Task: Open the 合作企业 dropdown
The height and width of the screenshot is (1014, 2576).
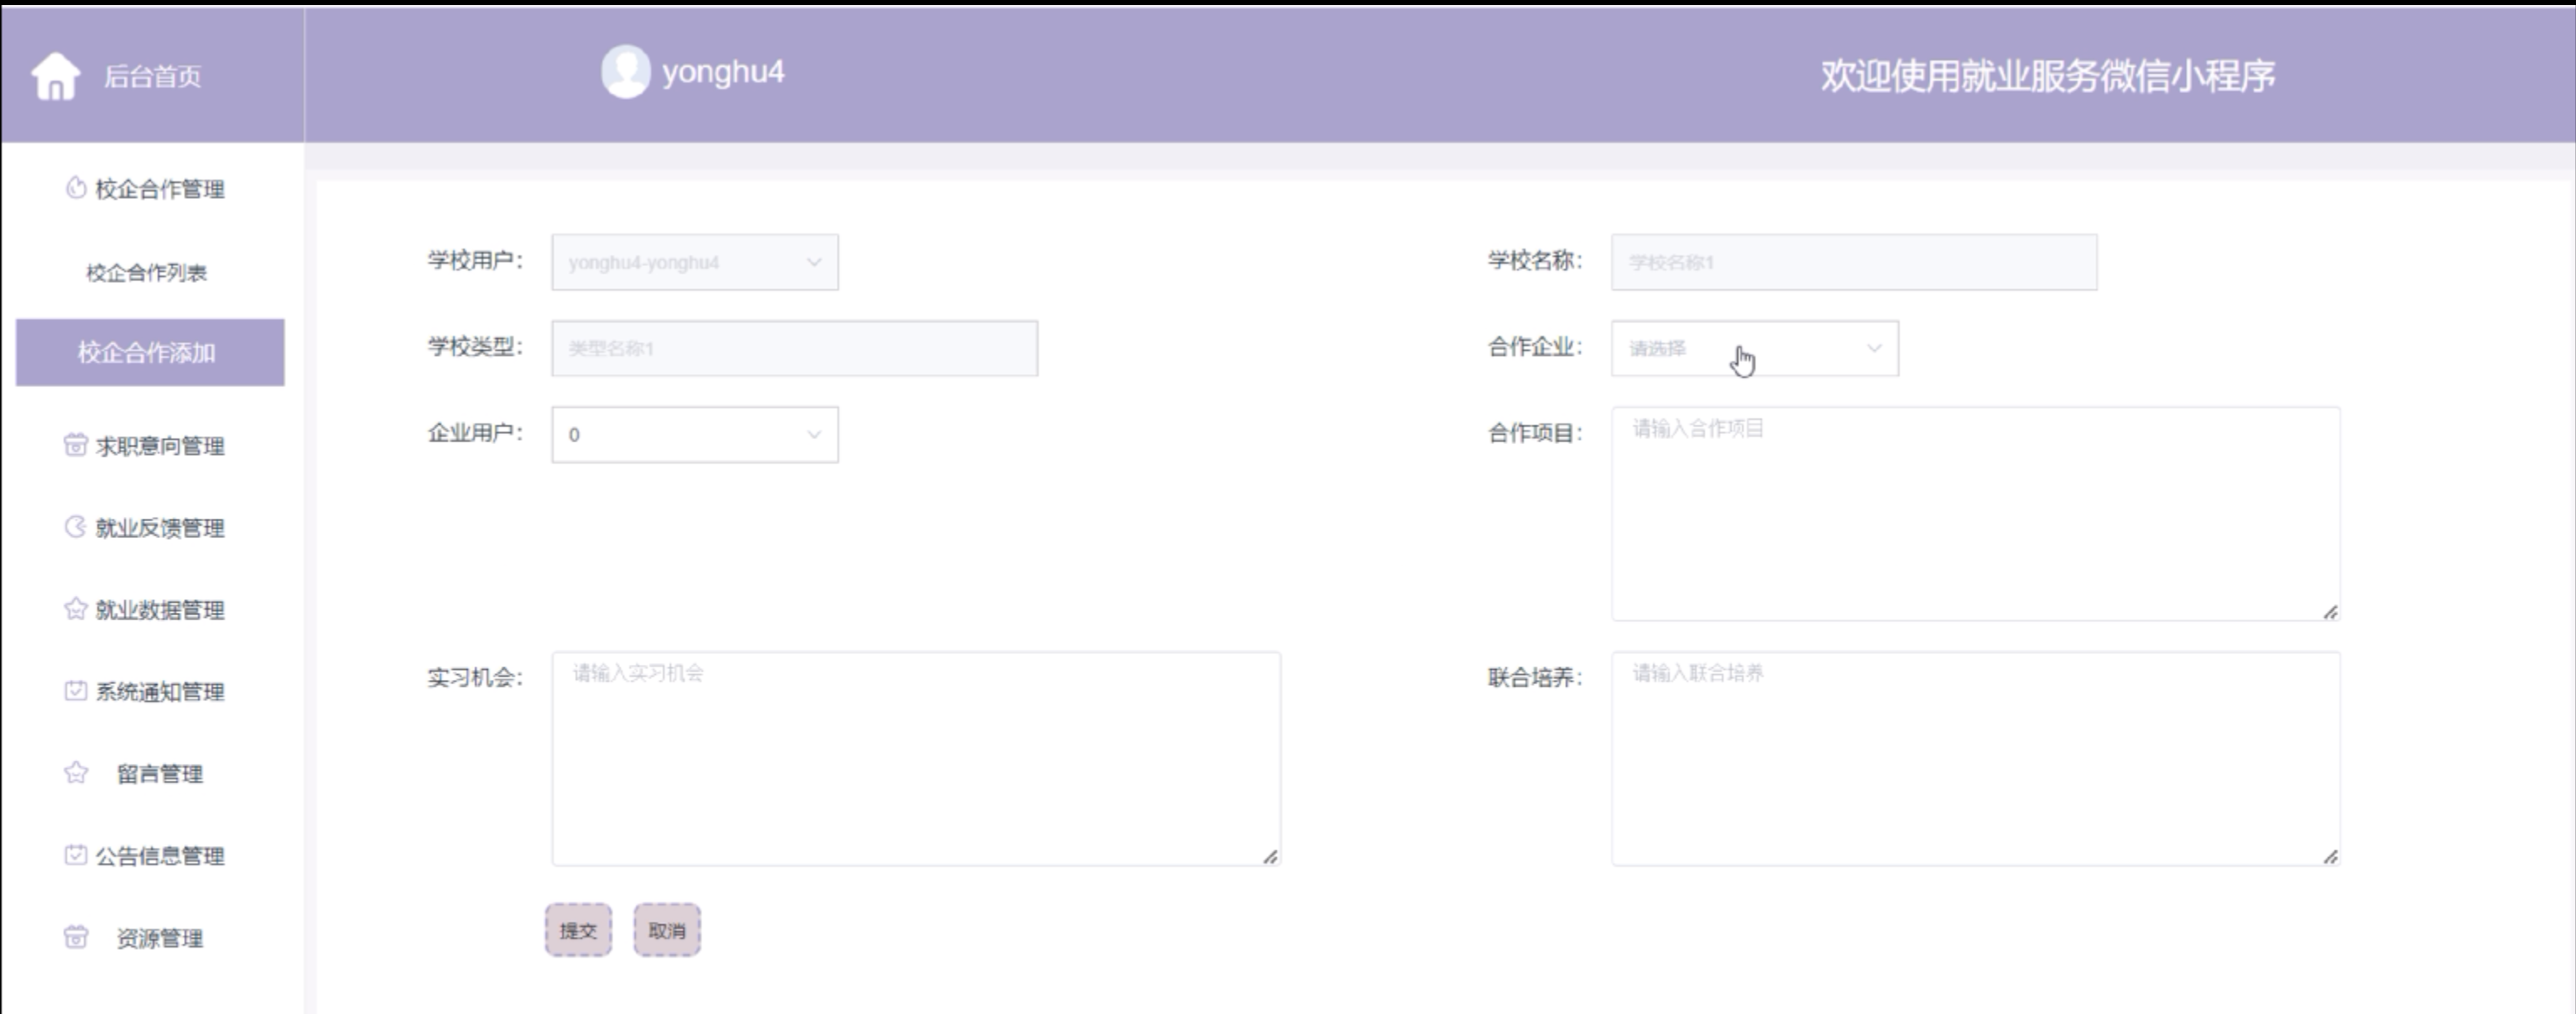Action: pyautogui.click(x=1754, y=348)
